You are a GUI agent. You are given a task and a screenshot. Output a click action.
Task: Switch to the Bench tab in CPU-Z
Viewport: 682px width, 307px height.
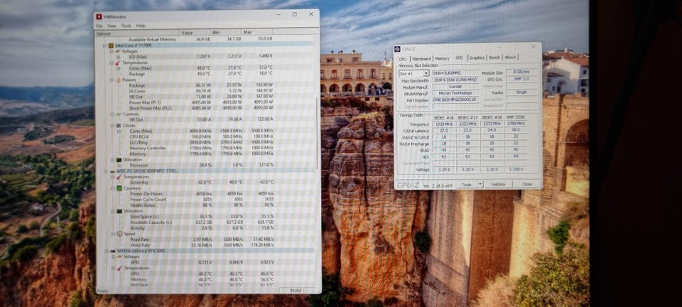[494, 58]
